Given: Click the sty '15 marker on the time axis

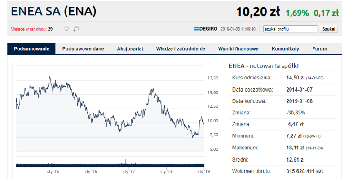Looking at the screenshot, I should pos(53,171).
